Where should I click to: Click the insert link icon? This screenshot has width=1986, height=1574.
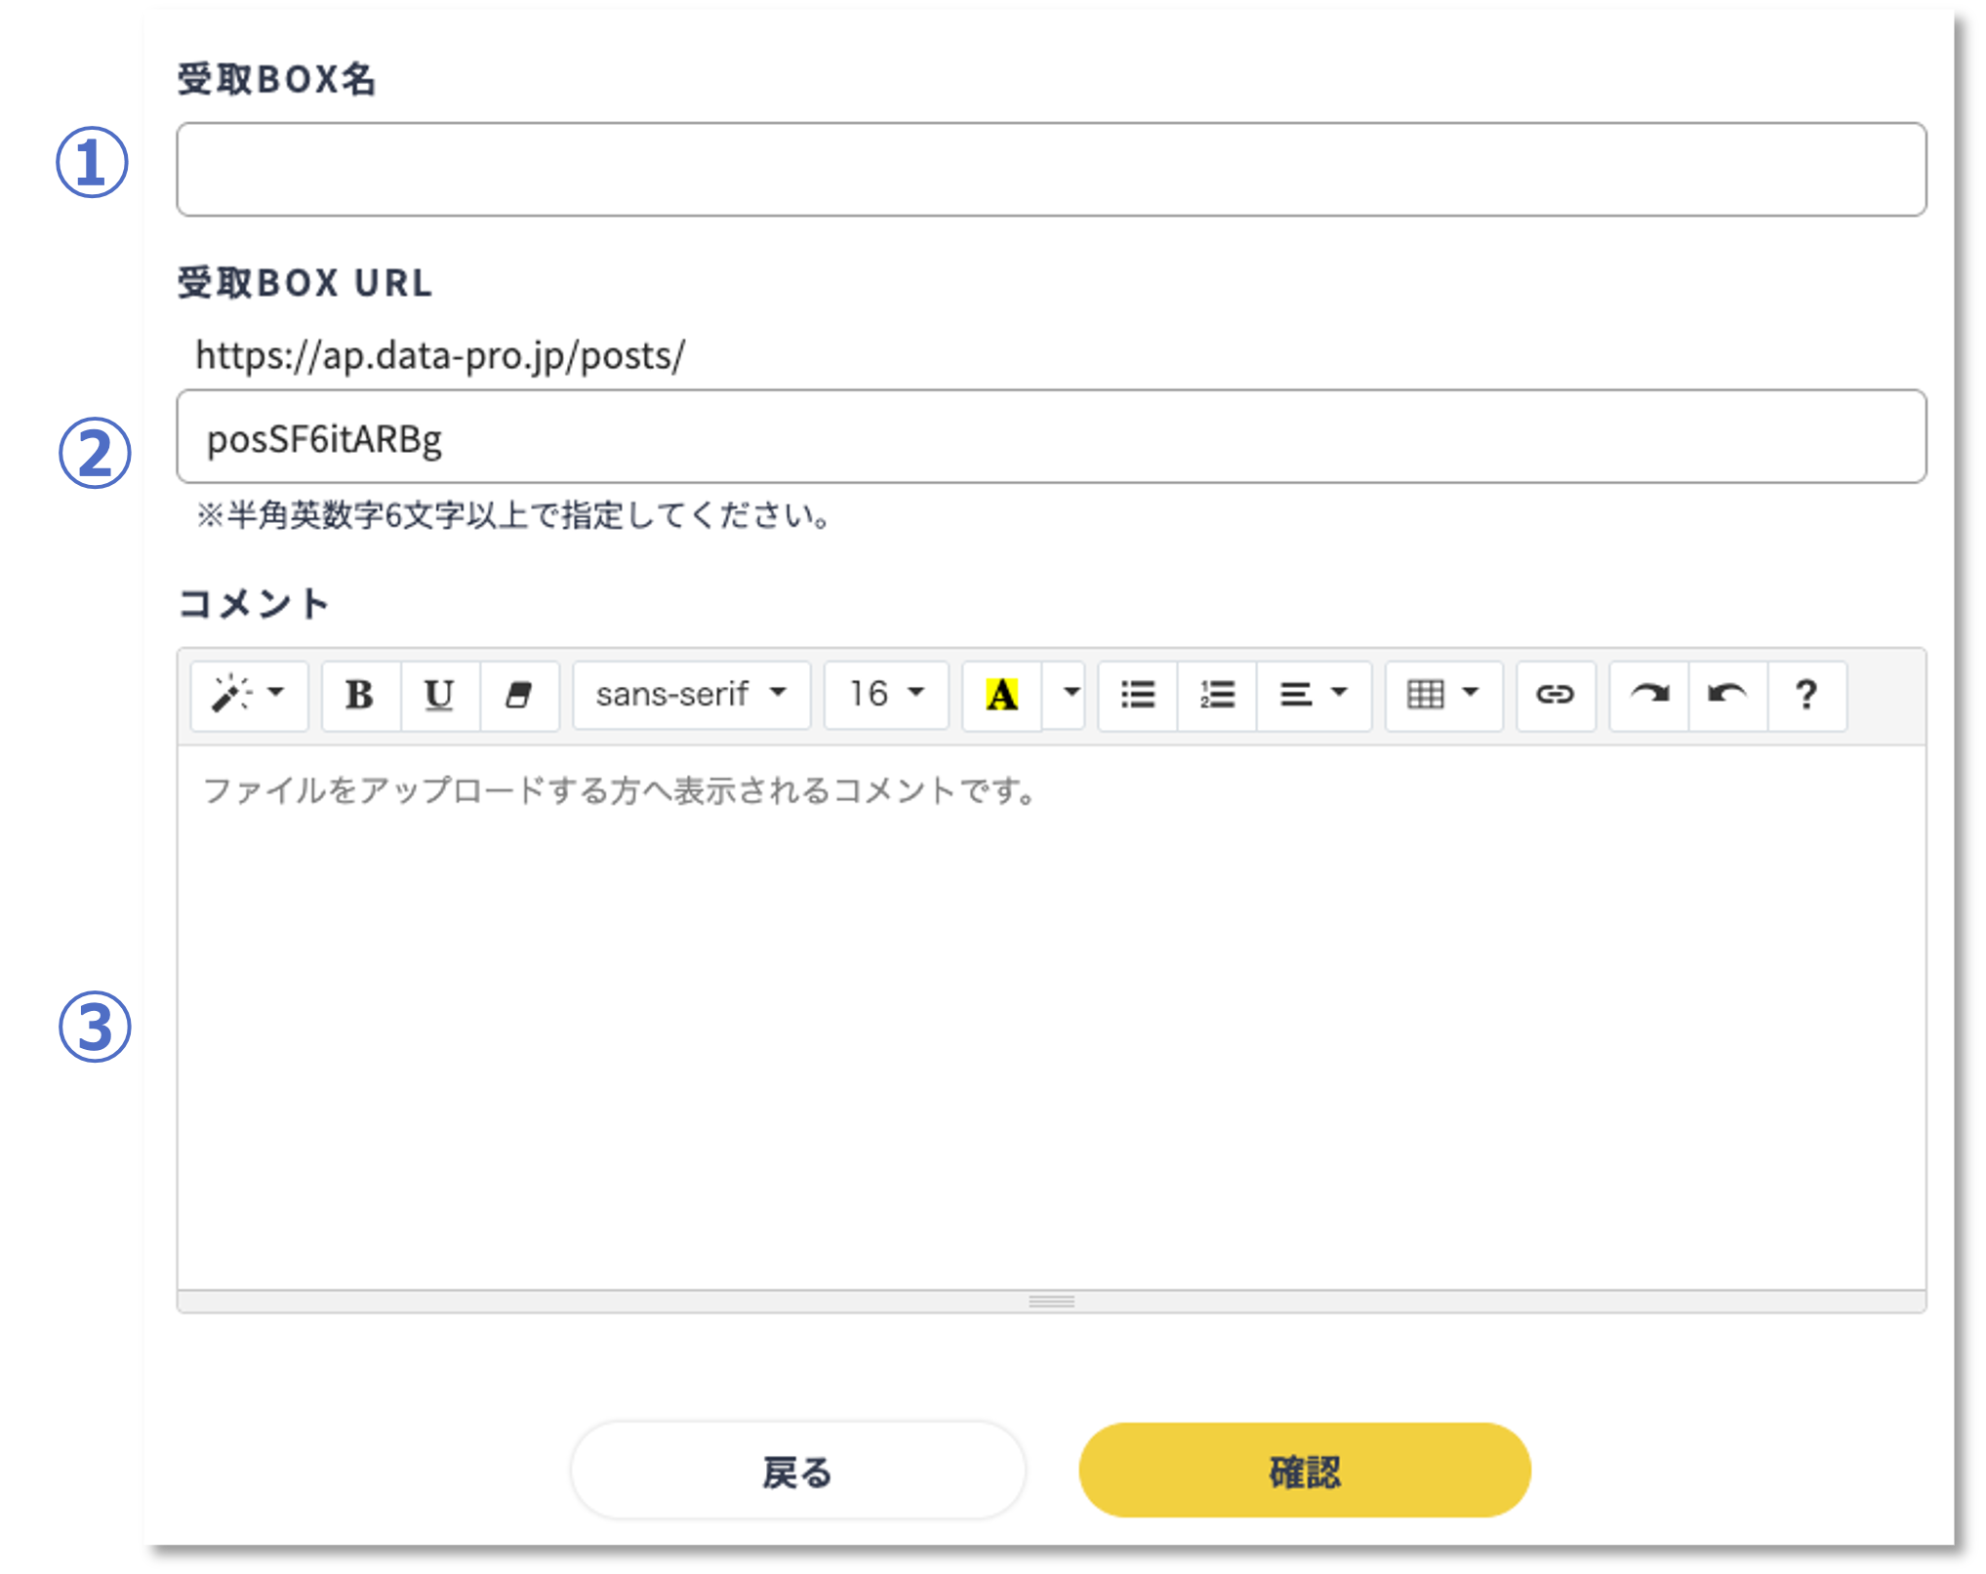(x=1555, y=695)
